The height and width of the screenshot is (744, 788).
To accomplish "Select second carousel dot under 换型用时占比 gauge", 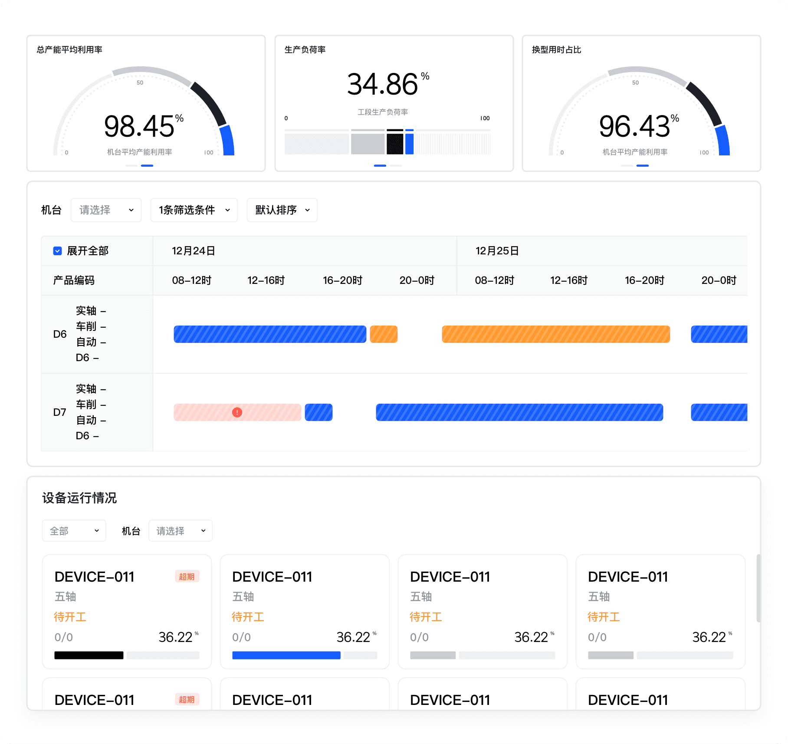I will [x=643, y=165].
